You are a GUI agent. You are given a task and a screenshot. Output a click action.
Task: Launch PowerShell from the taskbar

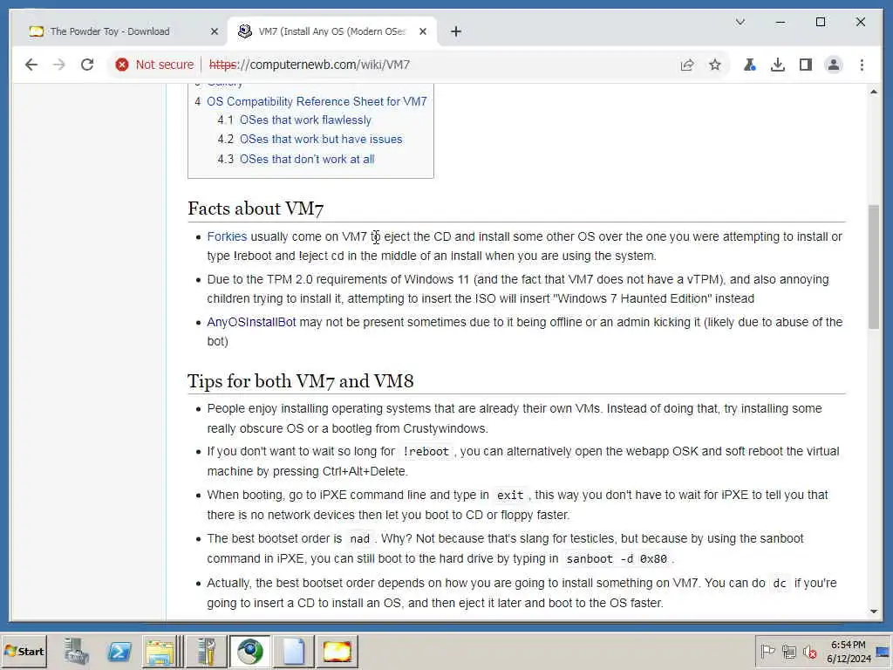[x=119, y=652]
